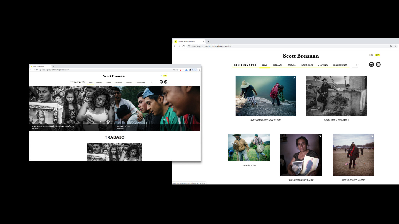
Task: Open San Lorenzo de Azqueltán photo thumbnail
Action: (265, 96)
